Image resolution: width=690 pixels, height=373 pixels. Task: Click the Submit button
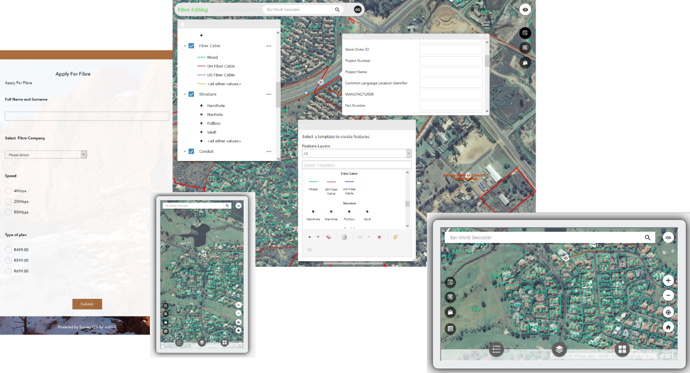[x=87, y=304]
